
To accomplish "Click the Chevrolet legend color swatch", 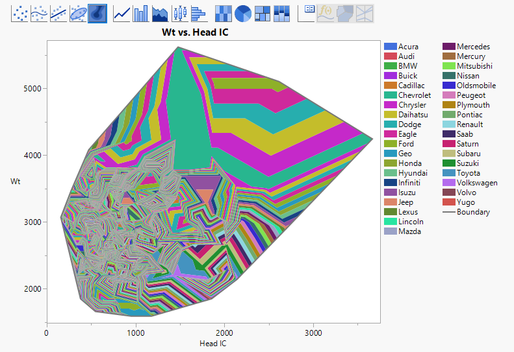I will tap(390, 95).
